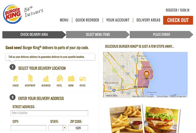The height and width of the screenshot is (133, 196).
Task: Click the Street Address input field
Action: click(49, 113)
